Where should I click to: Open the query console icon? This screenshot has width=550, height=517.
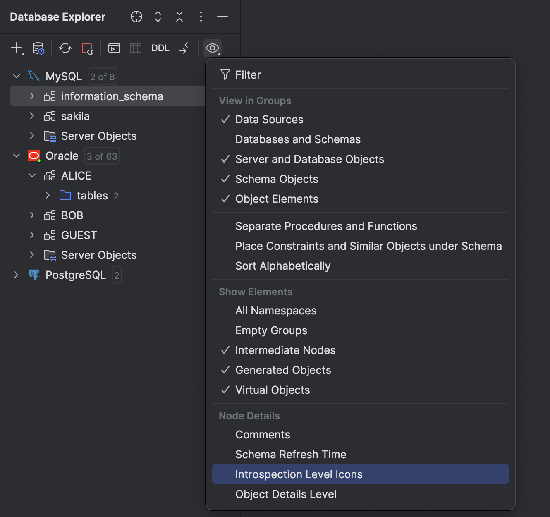(114, 48)
